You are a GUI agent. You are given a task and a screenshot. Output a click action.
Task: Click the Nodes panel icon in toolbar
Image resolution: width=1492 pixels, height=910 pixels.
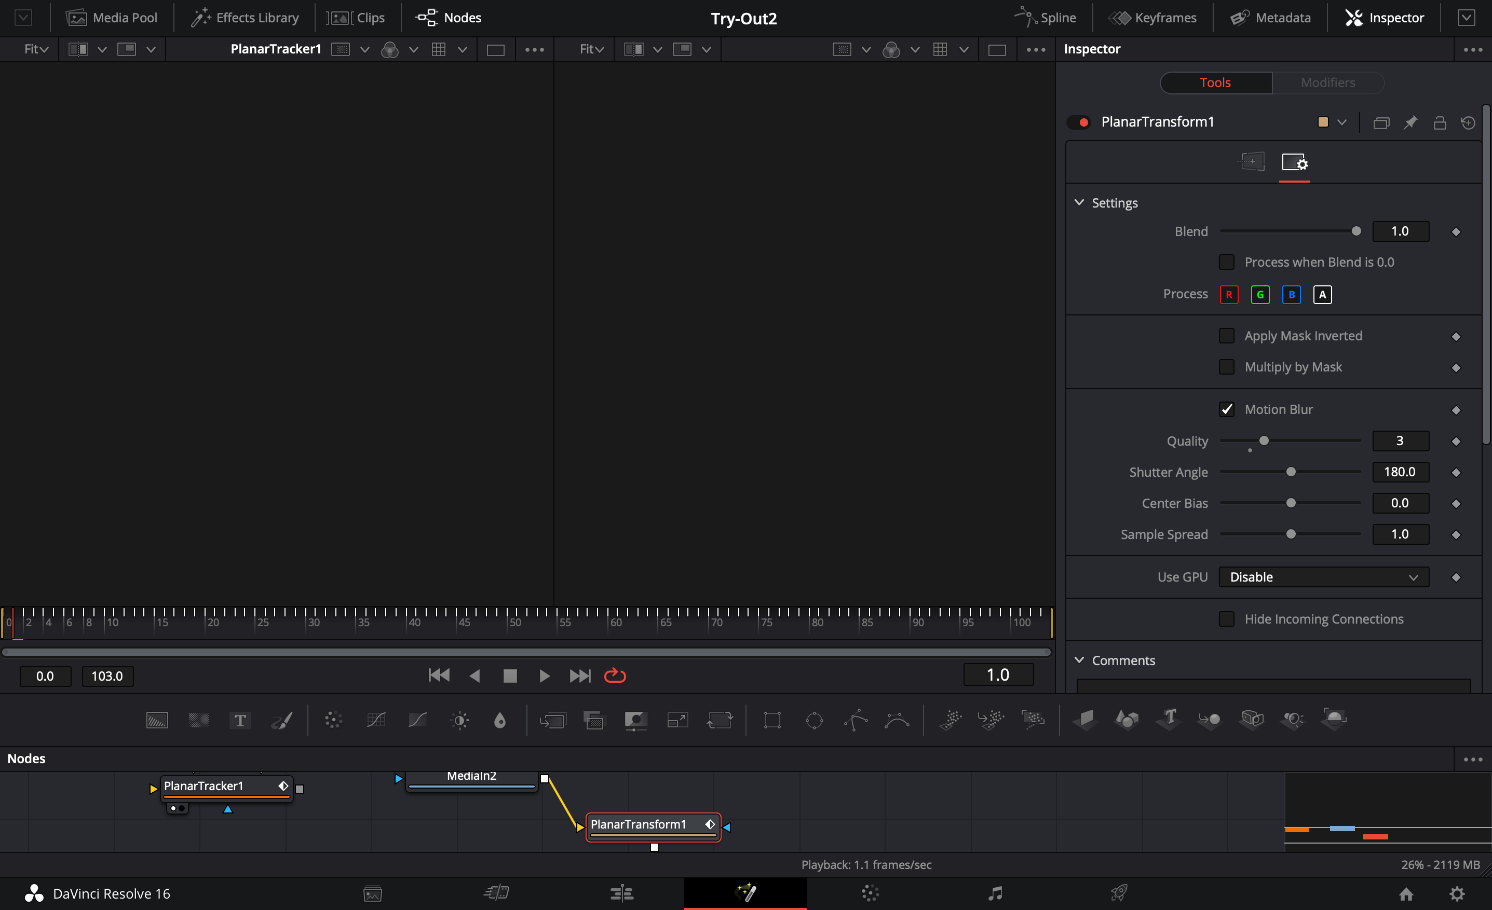(449, 17)
